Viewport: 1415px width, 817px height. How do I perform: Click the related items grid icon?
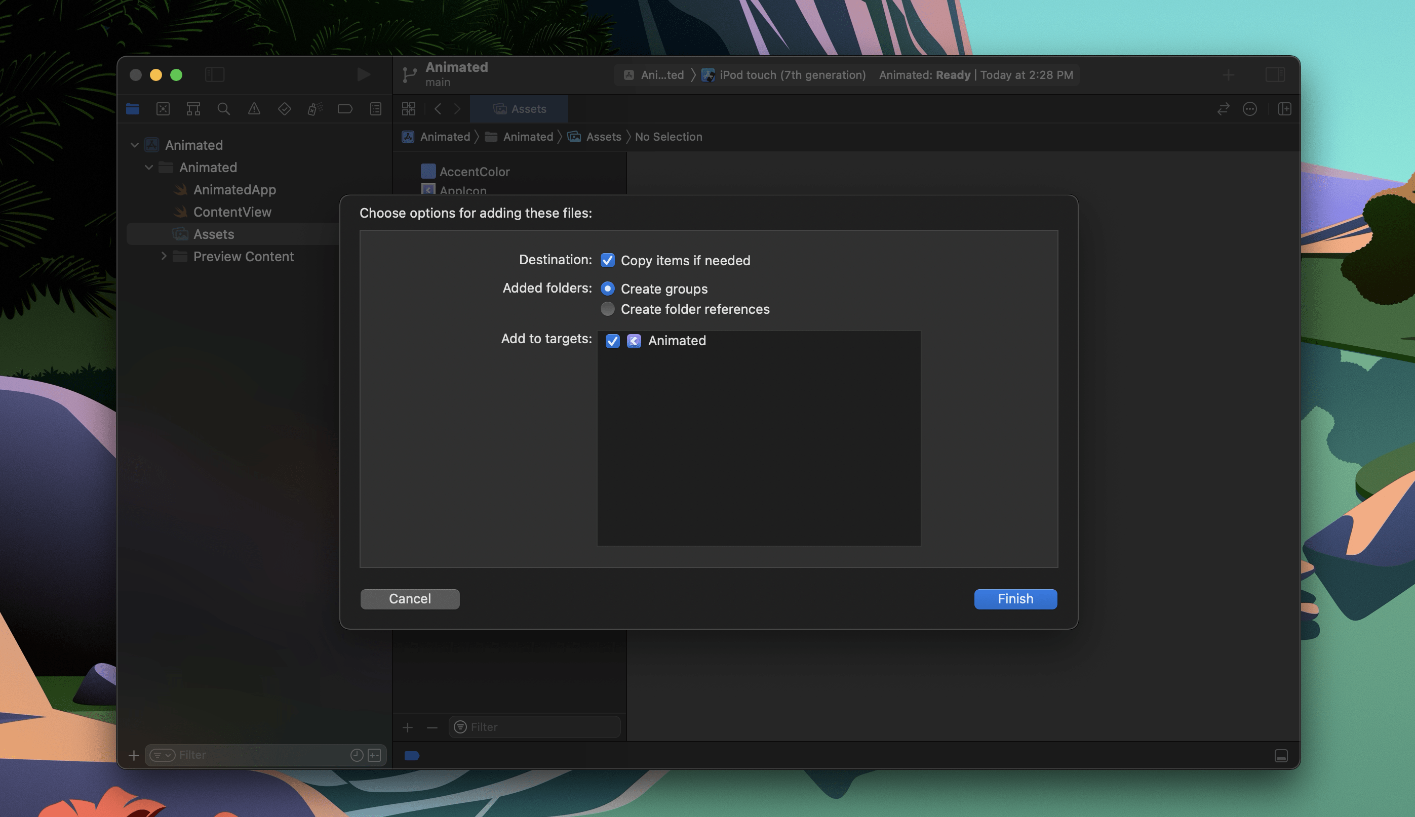[409, 109]
